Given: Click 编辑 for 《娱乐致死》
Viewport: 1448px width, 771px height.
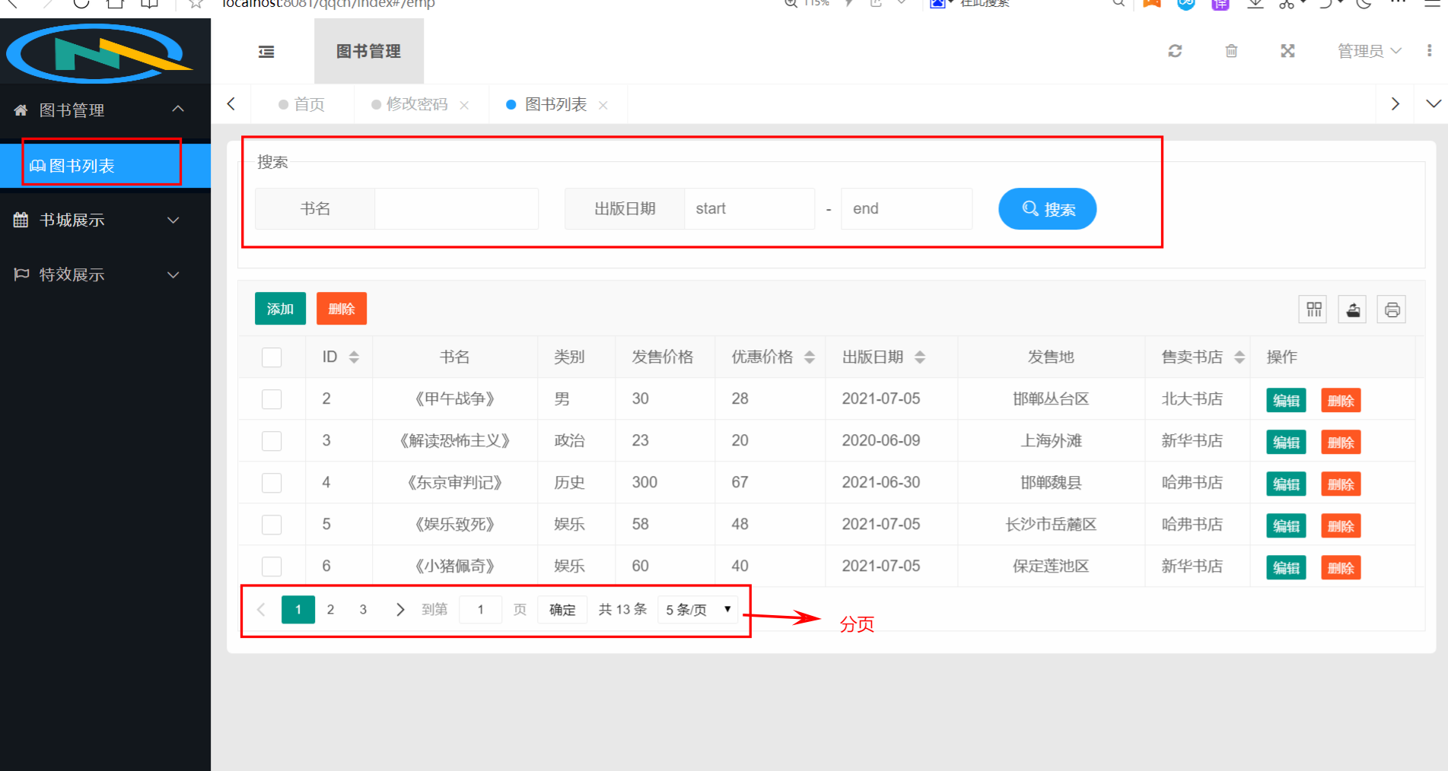Looking at the screenshot, I should click(1286, 526).
